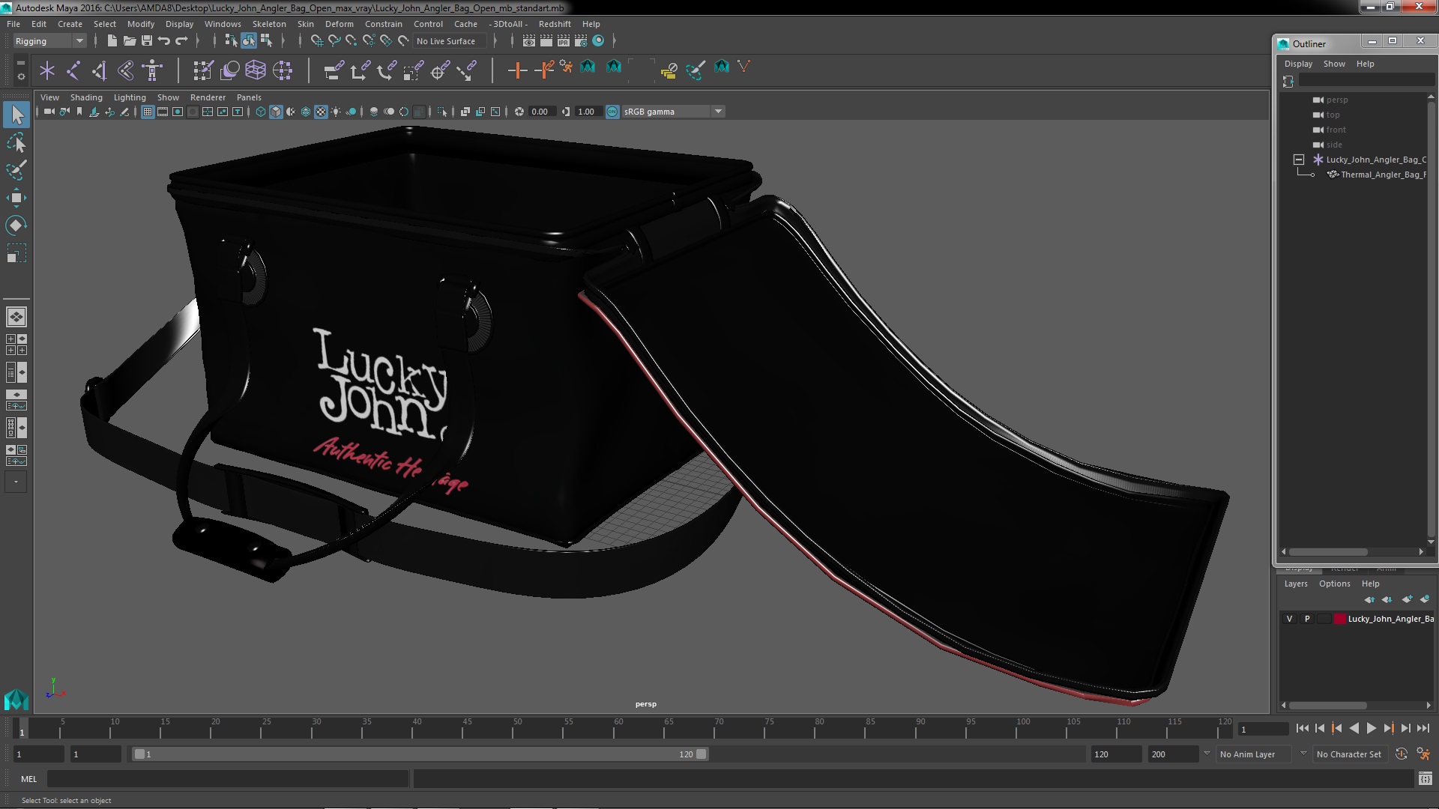
Task: Toggle viewport grid display icon
Action: coord(148,112)
